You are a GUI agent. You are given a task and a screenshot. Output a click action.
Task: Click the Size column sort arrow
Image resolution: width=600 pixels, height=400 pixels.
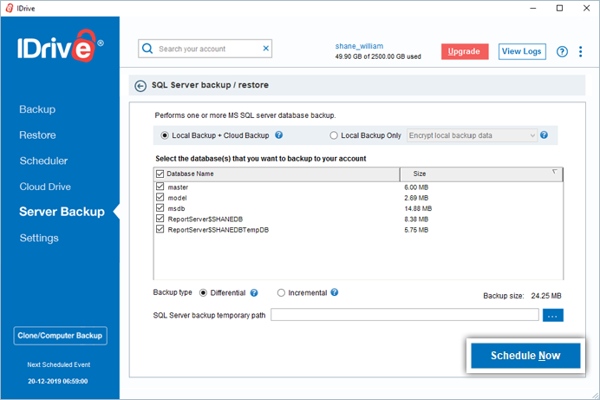point(554,172)
